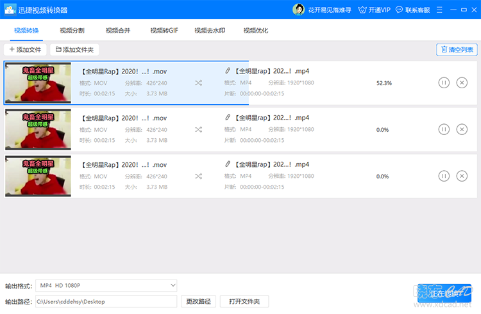Select the first video thumbnail
This screenshot has width=481, height=314.
(x=38, y=83)
